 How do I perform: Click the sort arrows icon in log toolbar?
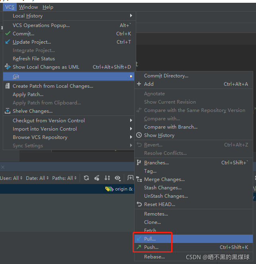click(107, 178)
